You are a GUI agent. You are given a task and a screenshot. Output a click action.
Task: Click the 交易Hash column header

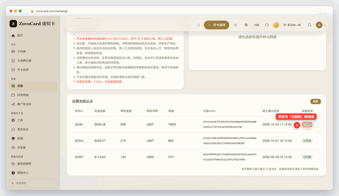click(209, 111)
